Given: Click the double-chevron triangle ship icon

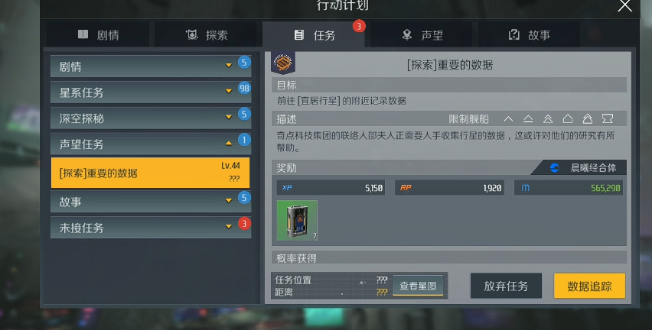Looking at the screenshot, I should point(548,119).
